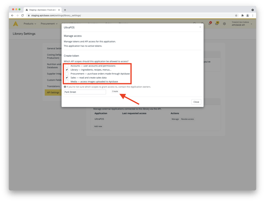This screenshot has height=202, width=265.
Task: Uncheck the Sales scope checkbox
Action: (x=67, y=77)
